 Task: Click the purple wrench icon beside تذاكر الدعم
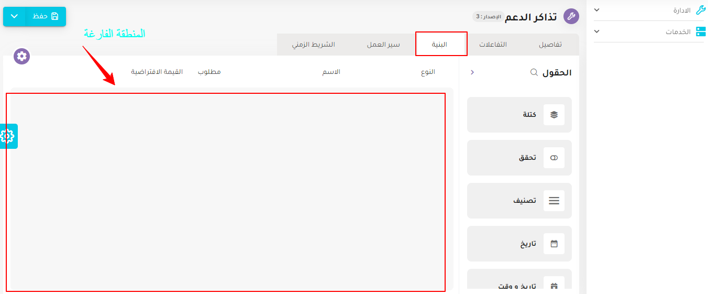(571, 17)
